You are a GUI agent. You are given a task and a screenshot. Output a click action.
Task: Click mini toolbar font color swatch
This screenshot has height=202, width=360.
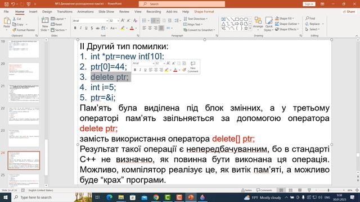pyautogui.click(x=175, y=70)
